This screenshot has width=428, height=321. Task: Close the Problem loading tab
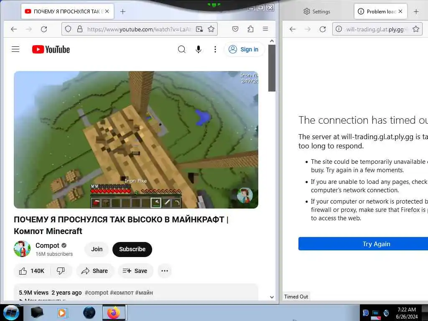tap(400, 11)
